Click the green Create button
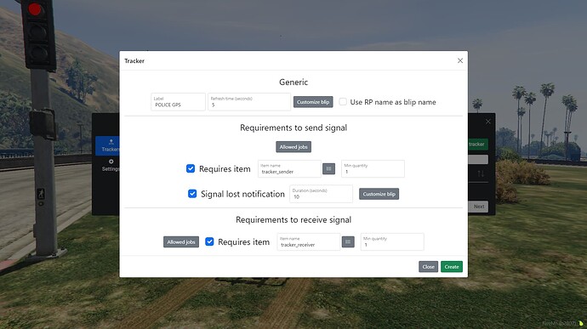The width and height of the screenshot is (587, 329). [452, 266]
